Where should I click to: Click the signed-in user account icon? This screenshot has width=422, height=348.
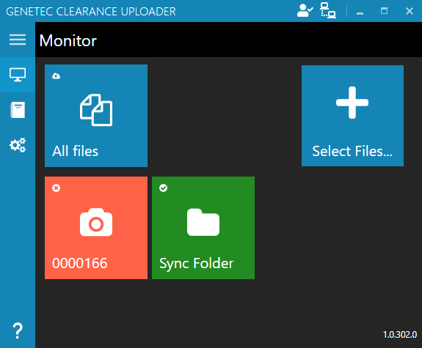(x=305, y=11)
